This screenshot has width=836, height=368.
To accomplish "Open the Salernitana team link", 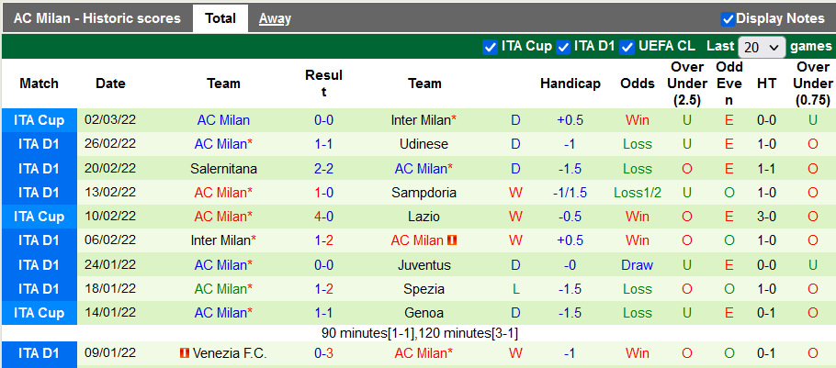I will (x=223, y=169).
